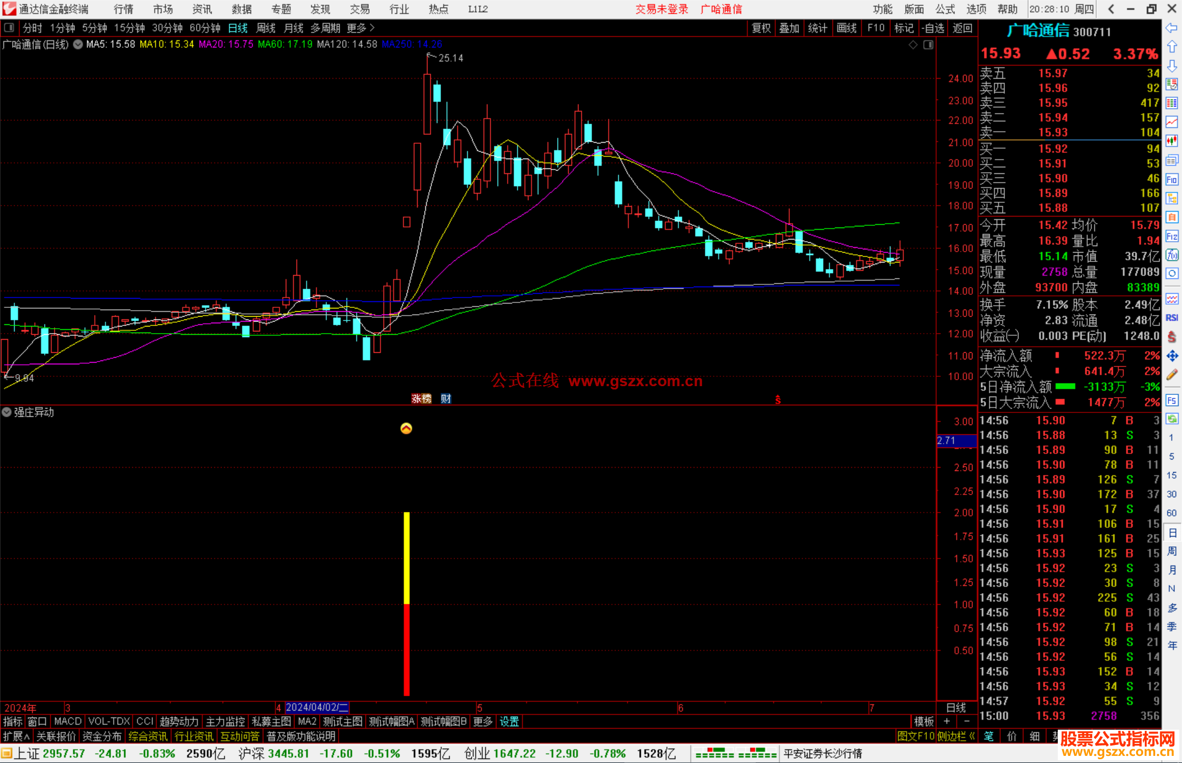Click the yellow-red signal bar in indicator

tap(407, 604)
